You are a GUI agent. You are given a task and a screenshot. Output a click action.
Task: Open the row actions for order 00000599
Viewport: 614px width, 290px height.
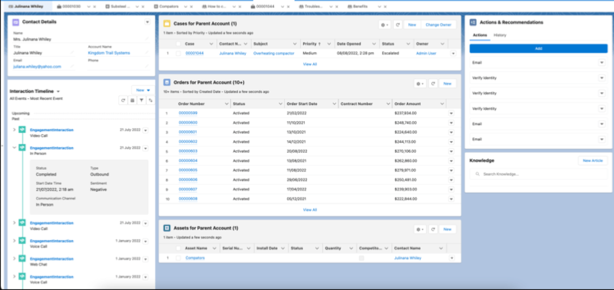tap(451, 113)
